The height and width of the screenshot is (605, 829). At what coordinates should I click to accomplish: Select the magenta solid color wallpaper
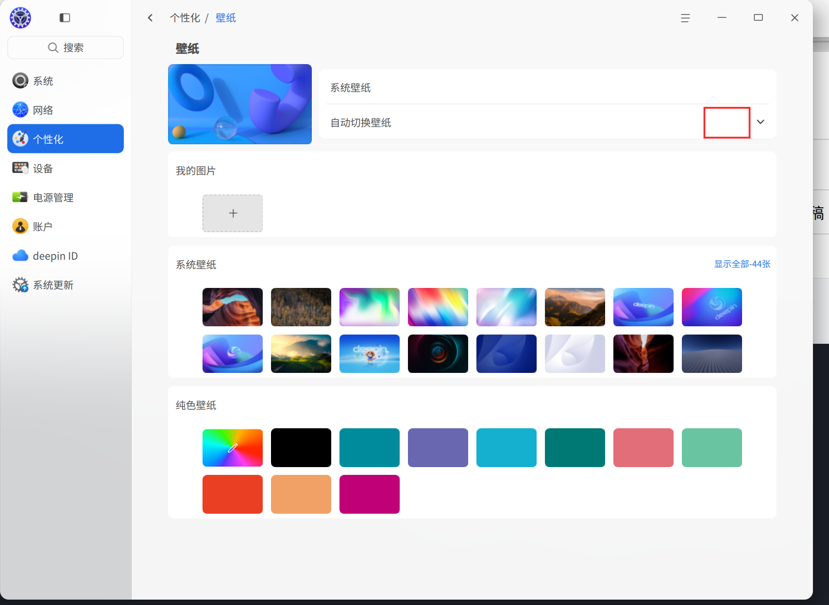tap(370, 494)
